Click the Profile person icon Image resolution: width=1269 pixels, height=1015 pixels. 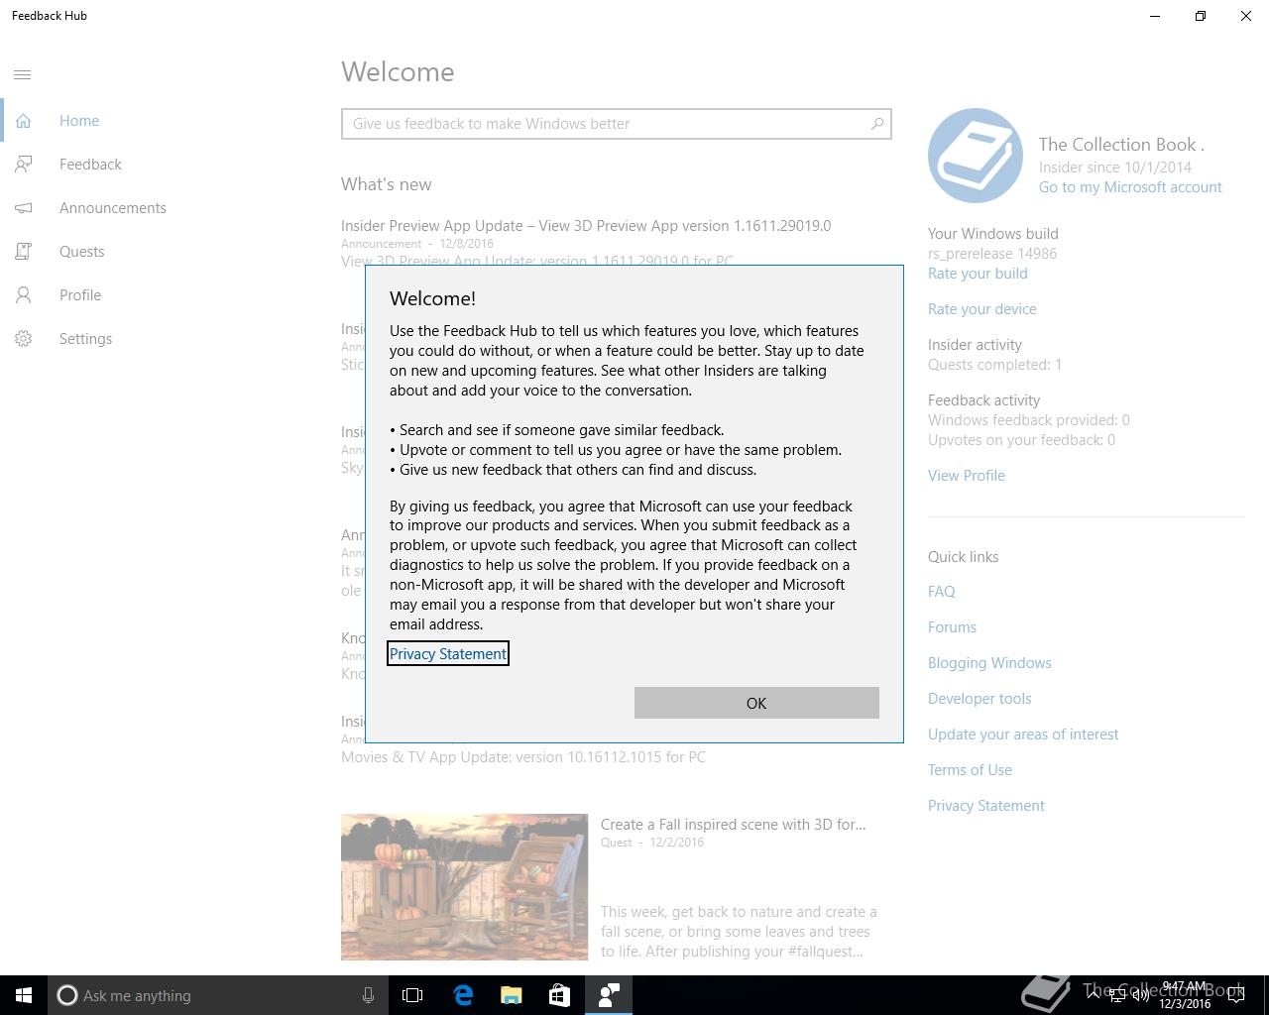[23, 295]
